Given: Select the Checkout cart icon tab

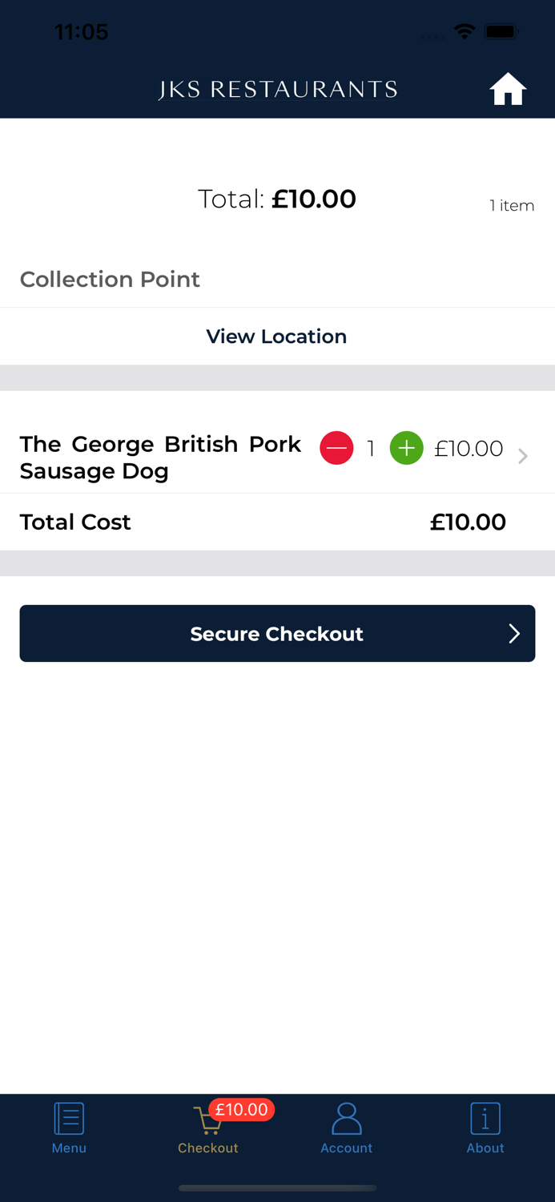Looking at the screenshot, I should pos(207,1120).
